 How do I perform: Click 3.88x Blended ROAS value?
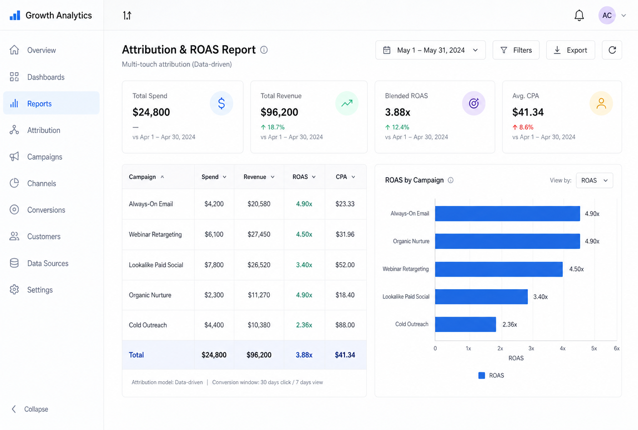click(399, 112)
